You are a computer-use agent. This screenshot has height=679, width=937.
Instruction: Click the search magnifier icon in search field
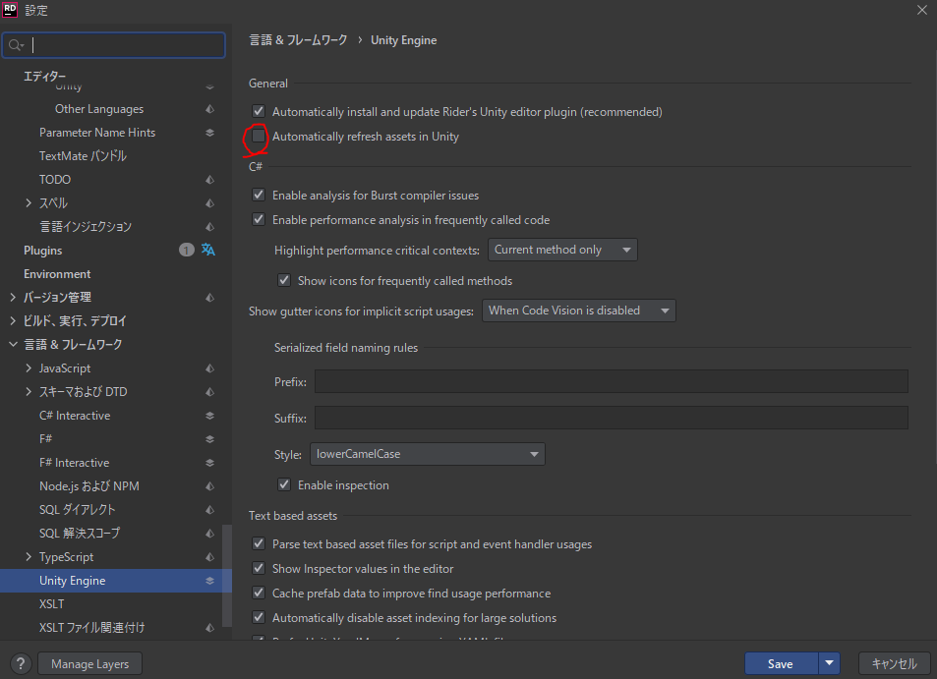(16, 45)
